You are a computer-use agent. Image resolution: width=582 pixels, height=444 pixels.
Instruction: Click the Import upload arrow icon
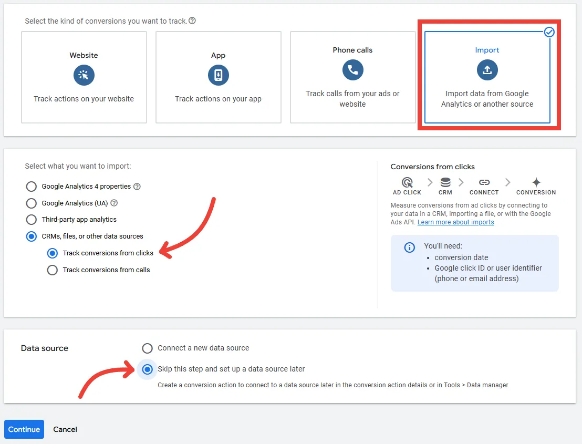click(487, 70)
